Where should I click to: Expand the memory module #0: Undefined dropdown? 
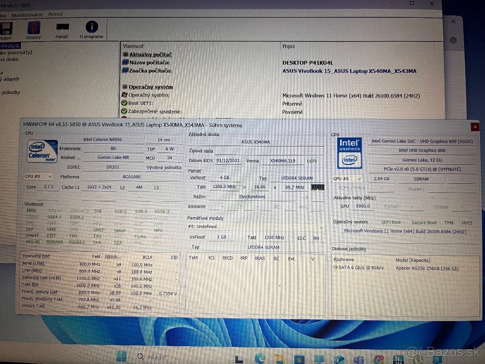pyautogui.click(x=255, y=227)
